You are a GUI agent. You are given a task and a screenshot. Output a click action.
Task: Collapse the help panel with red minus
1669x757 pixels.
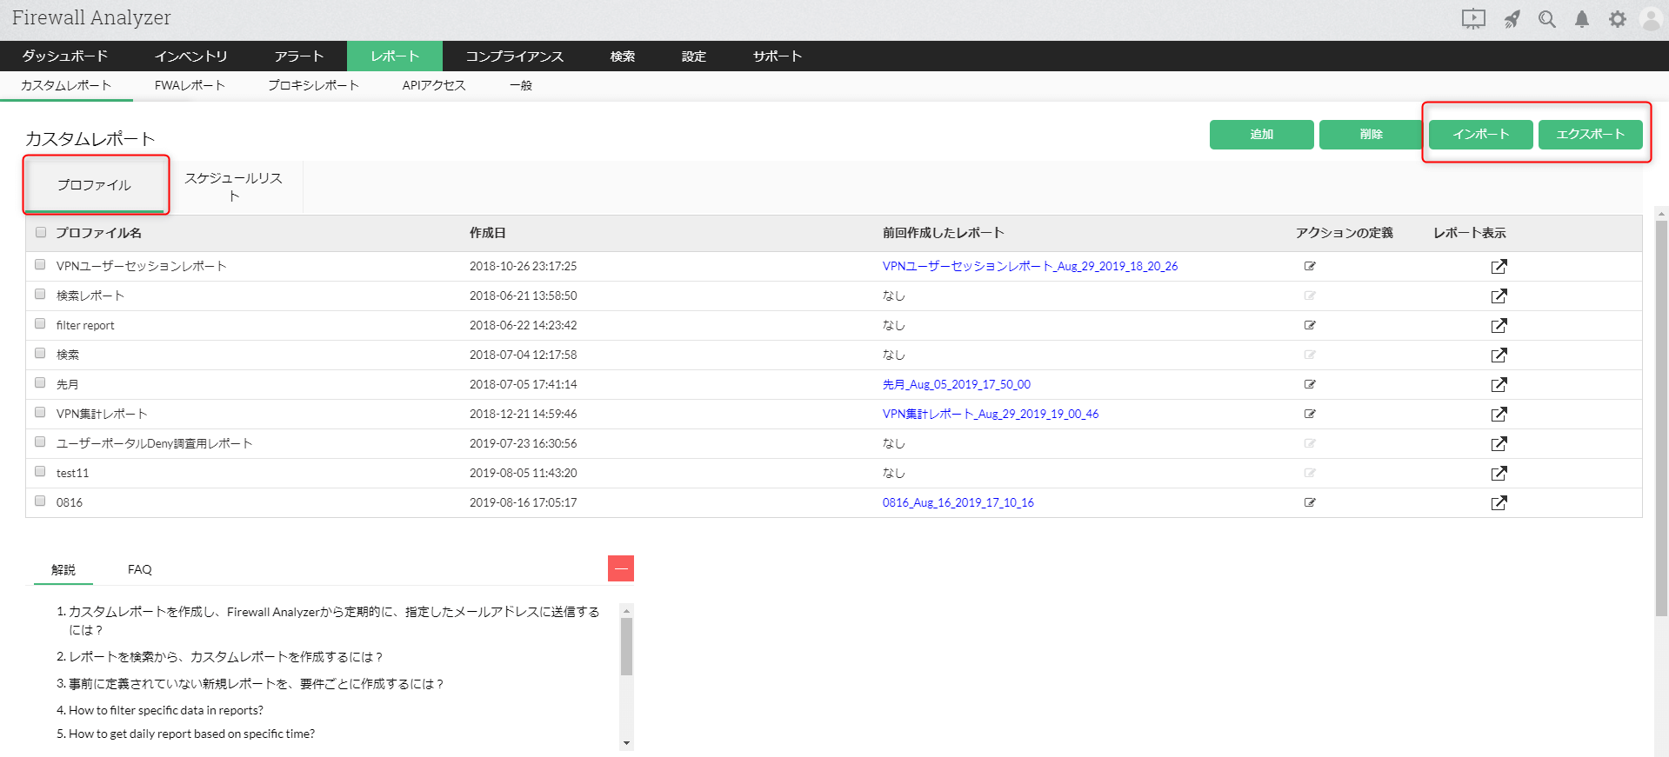(x=621, y=568)
